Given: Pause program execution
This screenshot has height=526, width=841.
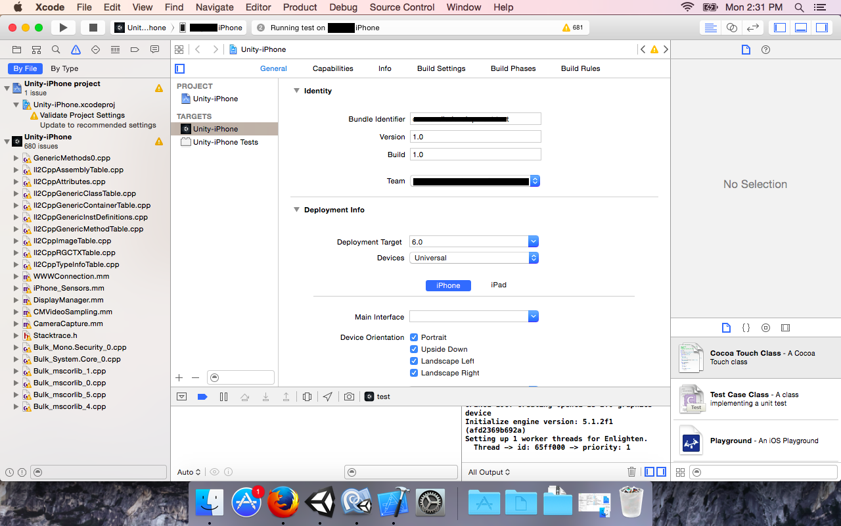Looking at the screenshot, I should [223, 396].
